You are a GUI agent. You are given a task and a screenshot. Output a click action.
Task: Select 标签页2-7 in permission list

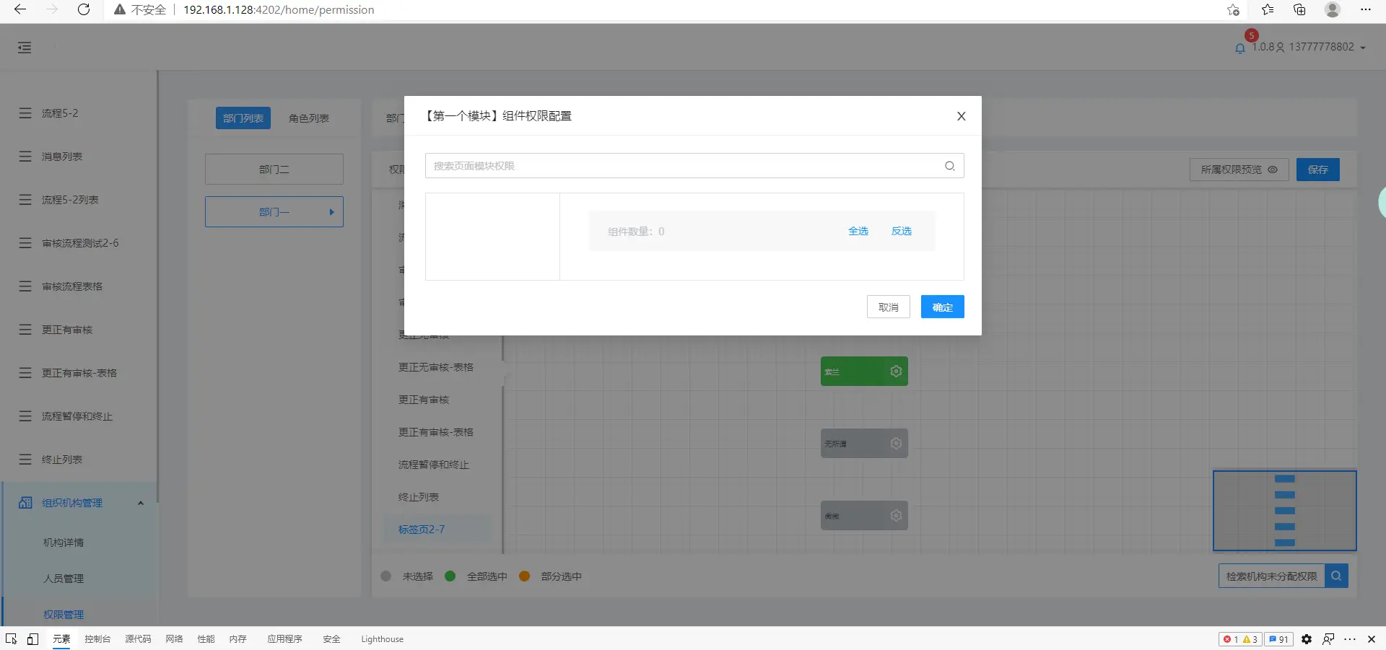422,530
